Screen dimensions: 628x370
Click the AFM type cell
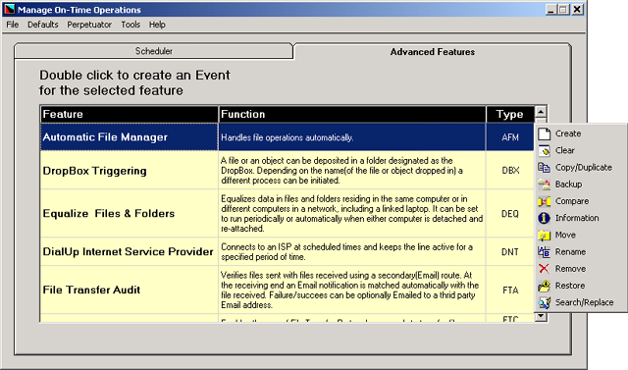coord(510,137)
